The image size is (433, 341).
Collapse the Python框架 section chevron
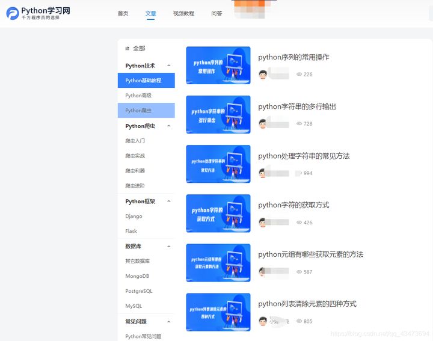click(x=169, y=201)
